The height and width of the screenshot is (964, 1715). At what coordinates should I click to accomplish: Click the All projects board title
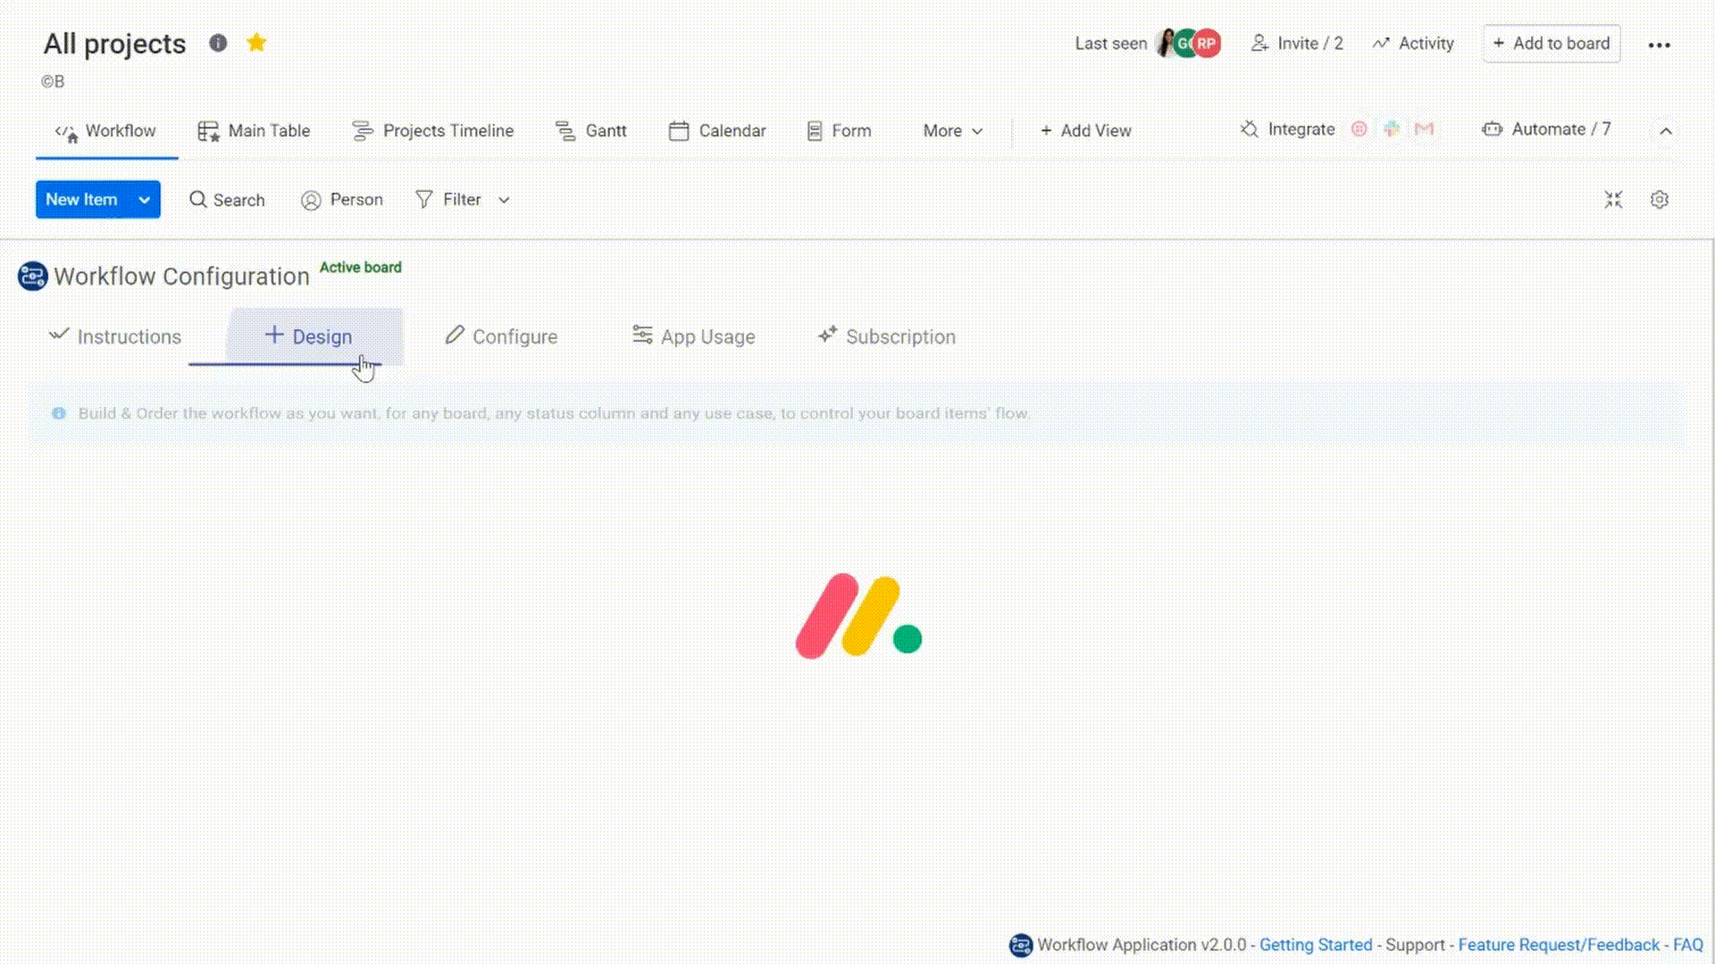pyautogui.click(x=115, y=44)
